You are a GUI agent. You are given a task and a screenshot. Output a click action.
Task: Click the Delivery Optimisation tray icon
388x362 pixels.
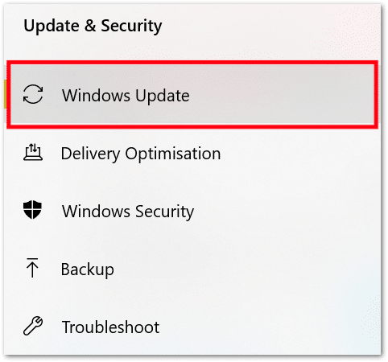(33, 152)
